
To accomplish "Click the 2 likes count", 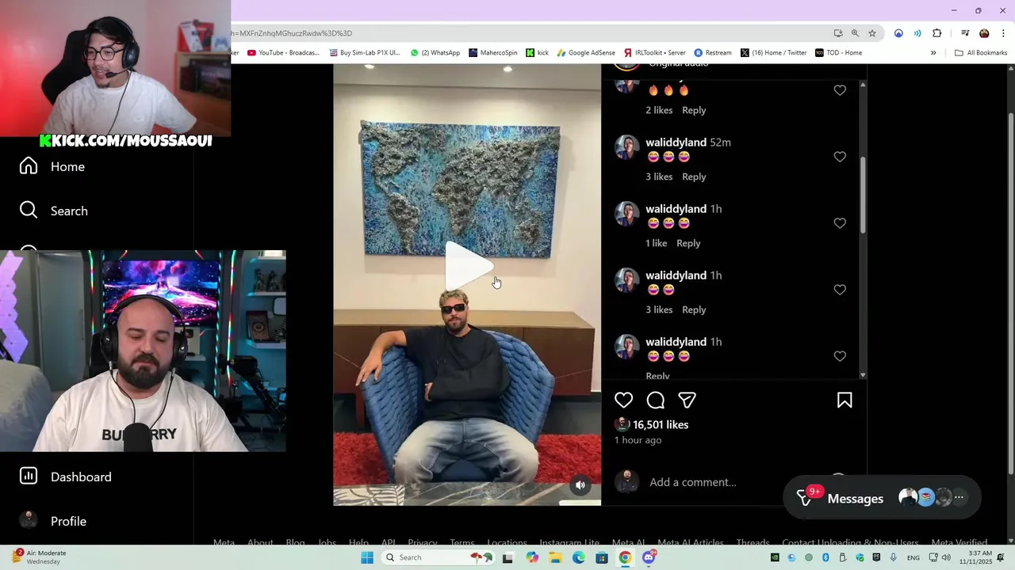I will coord(659,110).
